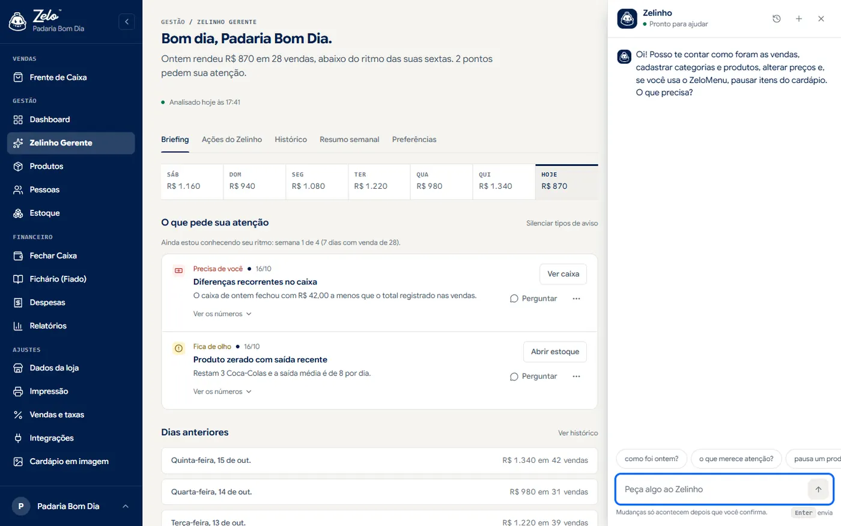Open Quinta-feira, 15 de out. row
841x526 pixels.
pyautogui.click(x=380, y=461)
